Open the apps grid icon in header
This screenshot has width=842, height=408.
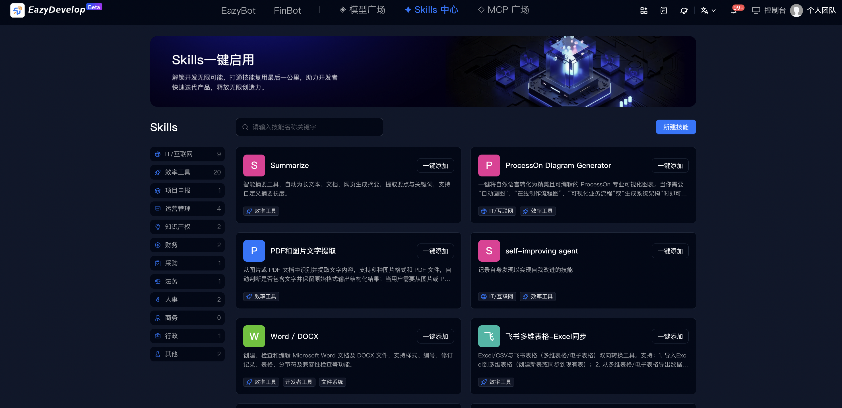click(644, 11)
